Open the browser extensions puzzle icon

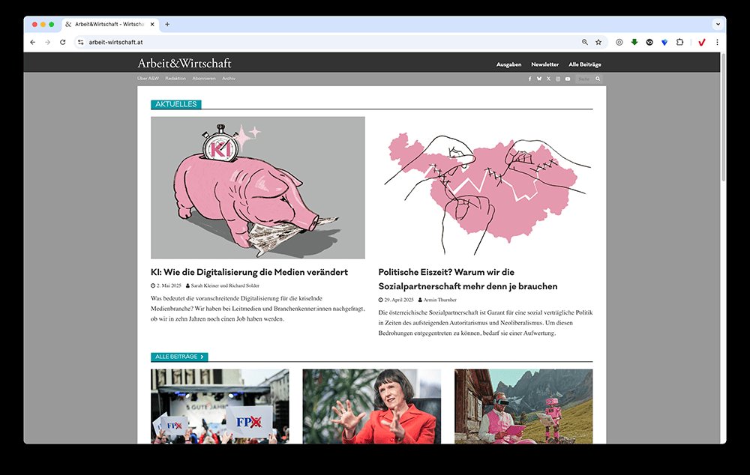point(681,42)
